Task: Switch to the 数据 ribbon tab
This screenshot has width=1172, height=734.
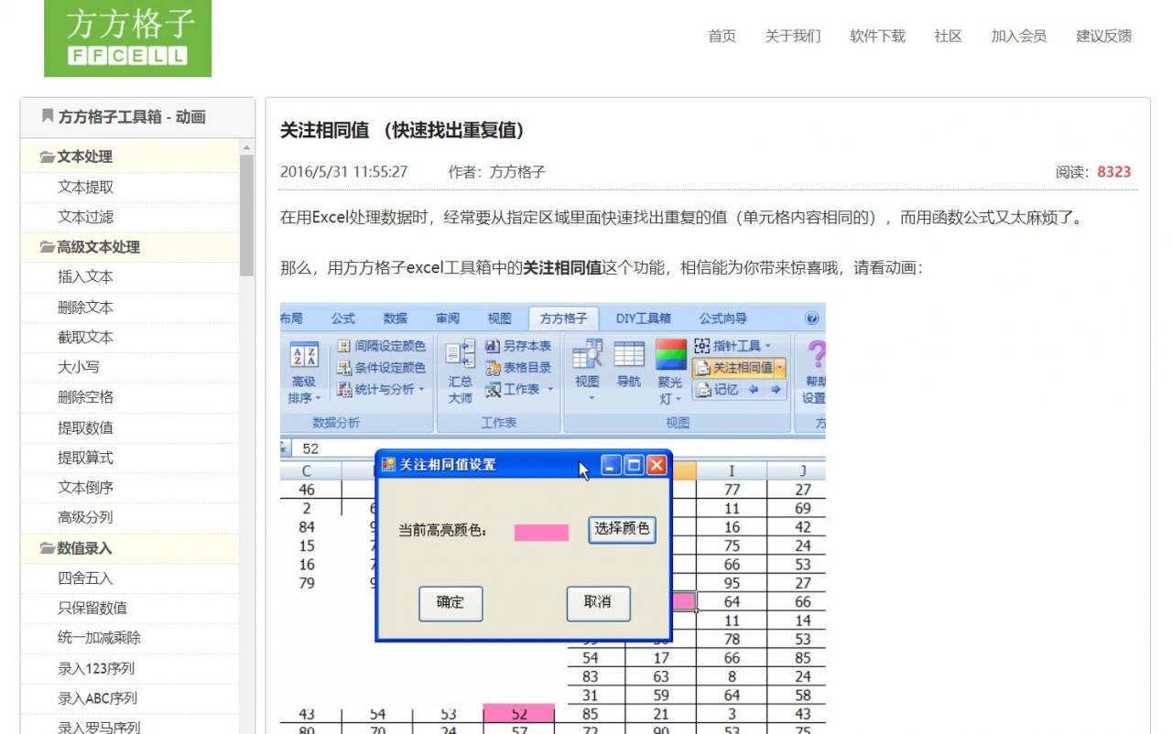Action: tap(396, 318)
